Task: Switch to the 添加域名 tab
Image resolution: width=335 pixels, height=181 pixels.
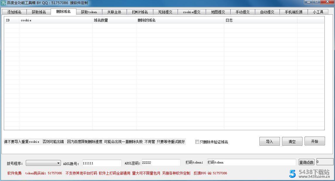Action: coord(14,12)
